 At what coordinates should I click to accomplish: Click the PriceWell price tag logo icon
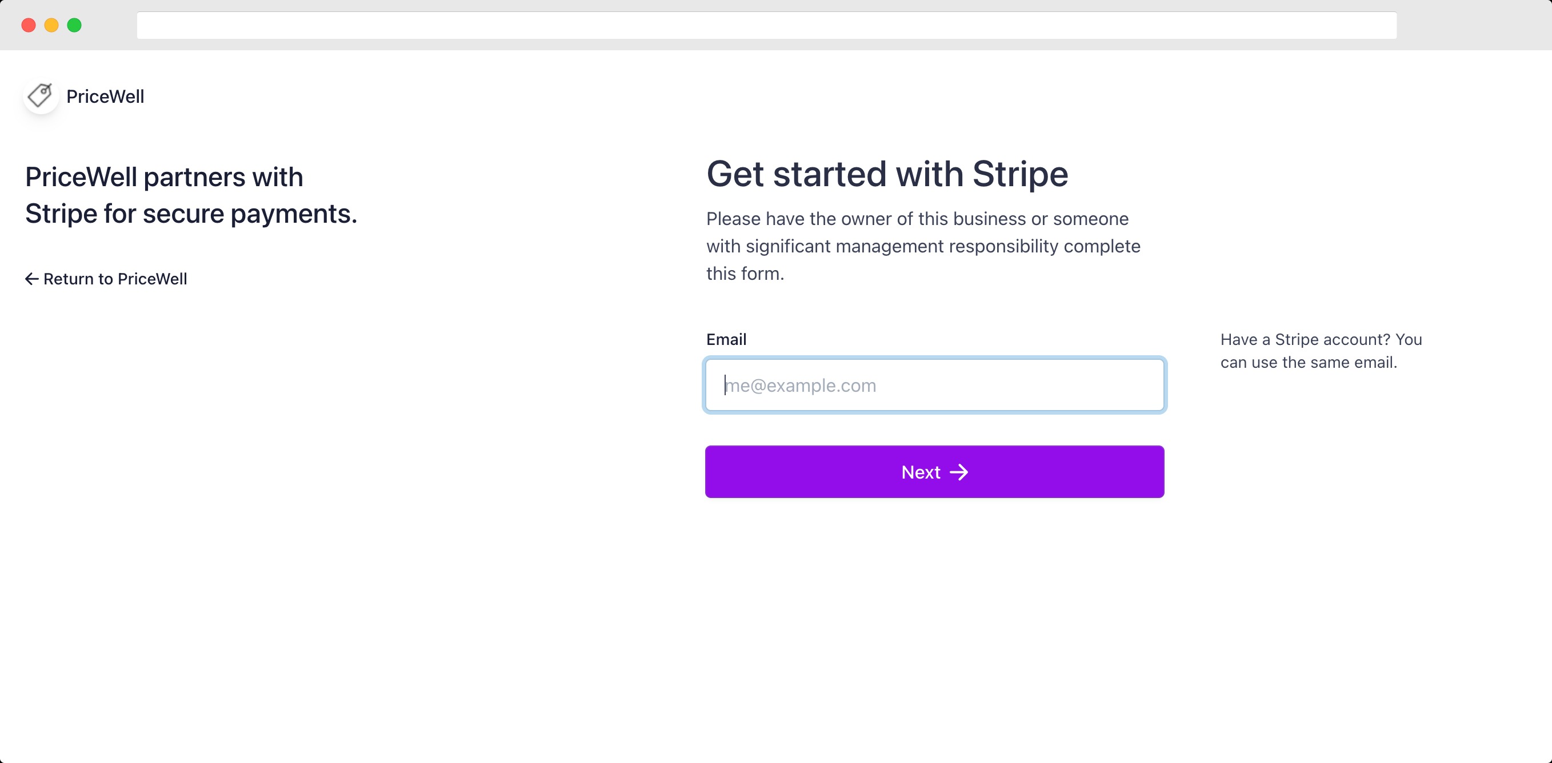[41, 96]
